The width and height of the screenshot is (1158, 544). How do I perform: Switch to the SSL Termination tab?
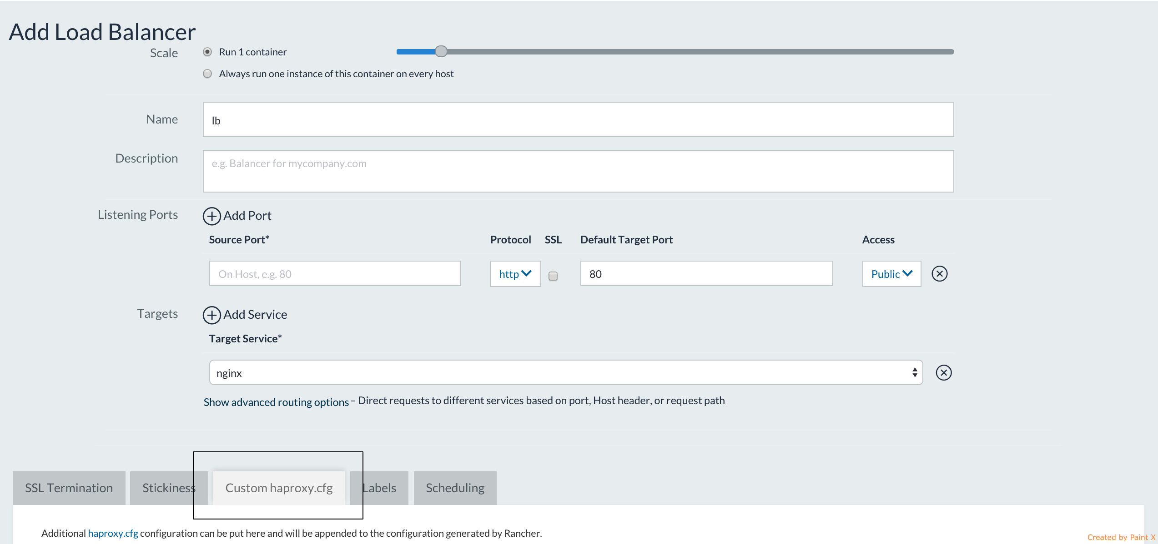pyautogui.click(x=69, y=488)
